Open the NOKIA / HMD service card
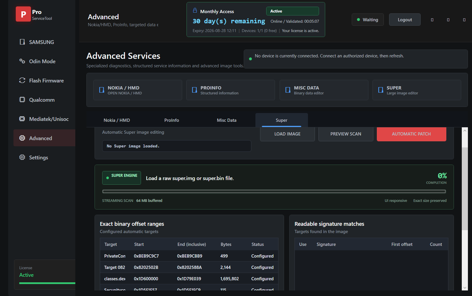472x296 pixels. point(138,90)
